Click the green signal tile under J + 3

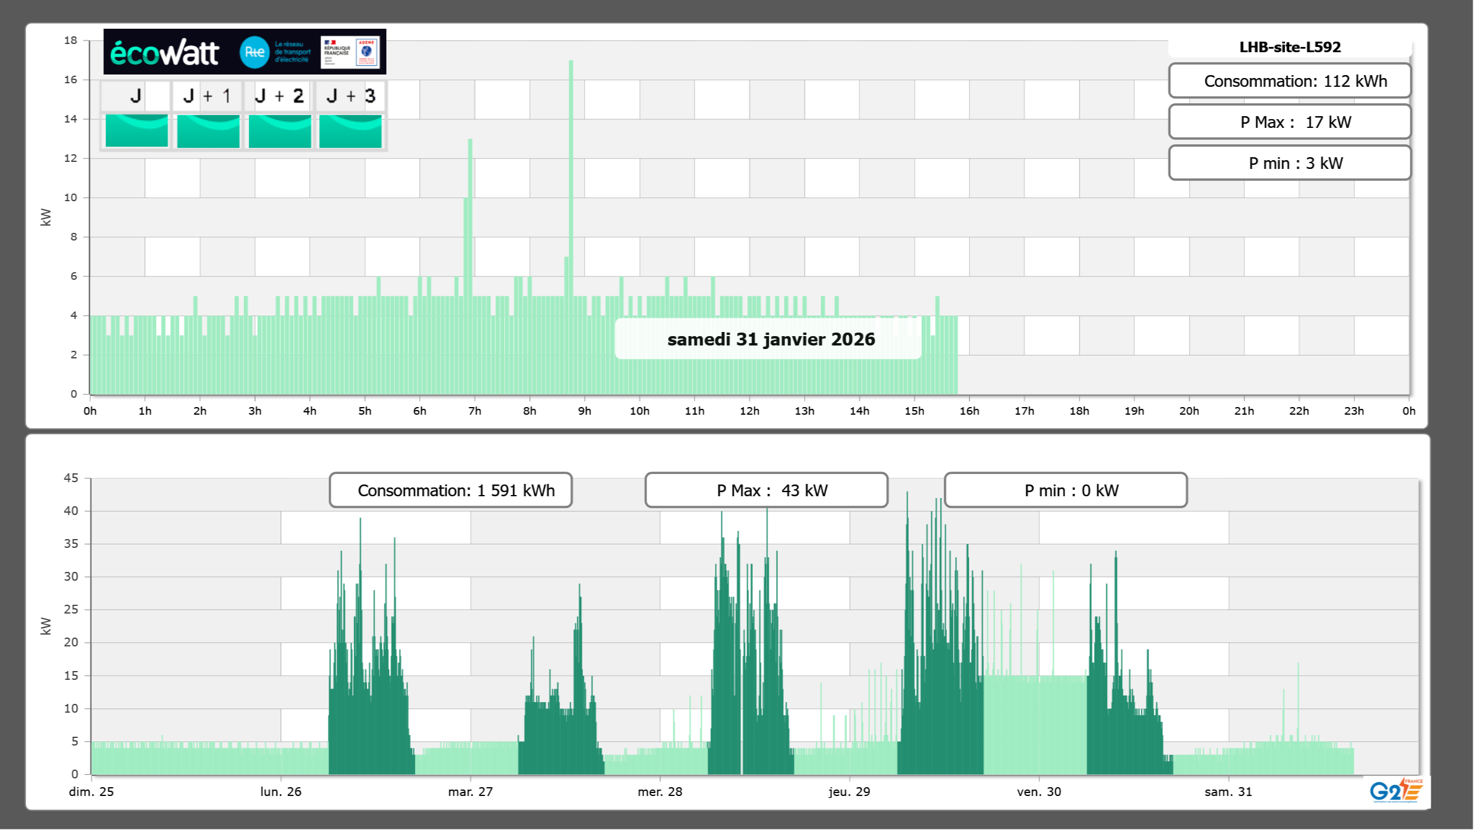point(350,131)
